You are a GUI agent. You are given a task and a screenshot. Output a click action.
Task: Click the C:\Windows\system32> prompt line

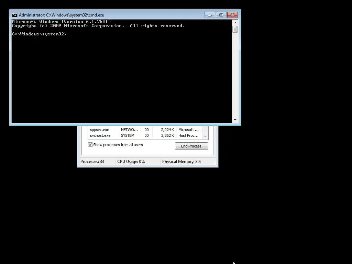40,34
